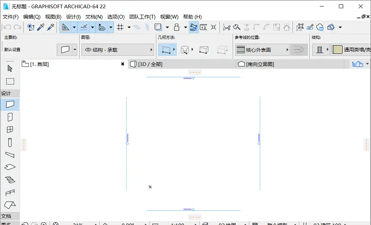Image resolution: width=371 pixels, height=225 pixels.
Task: Choose the Window tool
Action: click(10, 130)
